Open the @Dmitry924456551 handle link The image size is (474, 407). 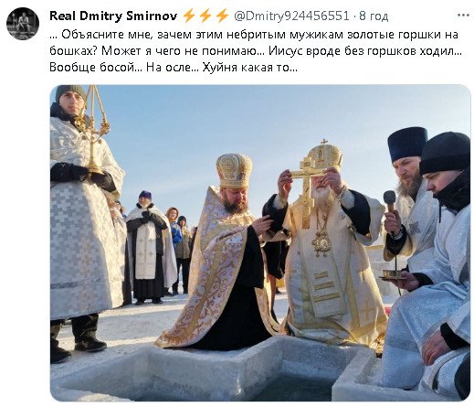click(x=291, y=16)
